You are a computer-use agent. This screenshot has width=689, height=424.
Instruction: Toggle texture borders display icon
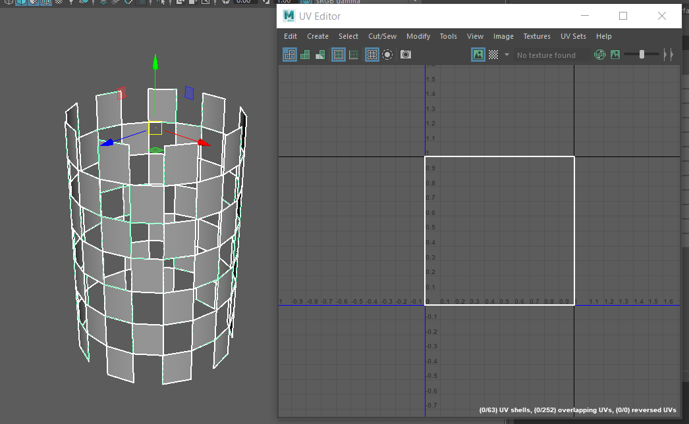[x=339, y=55]
